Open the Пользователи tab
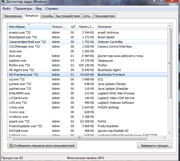180x161 pixels. [105, 16]
